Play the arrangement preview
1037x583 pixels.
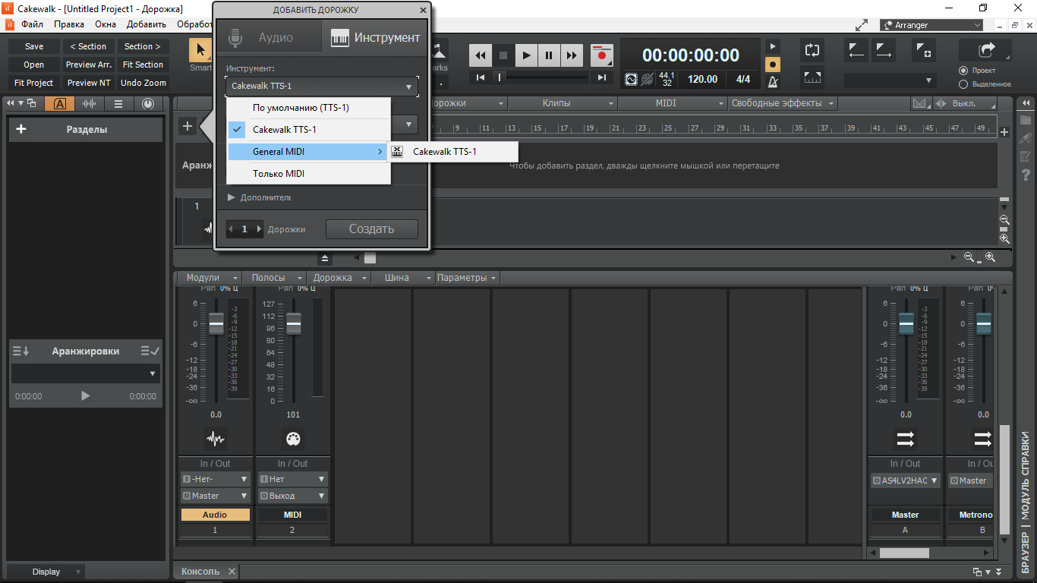tap(86, 395)
